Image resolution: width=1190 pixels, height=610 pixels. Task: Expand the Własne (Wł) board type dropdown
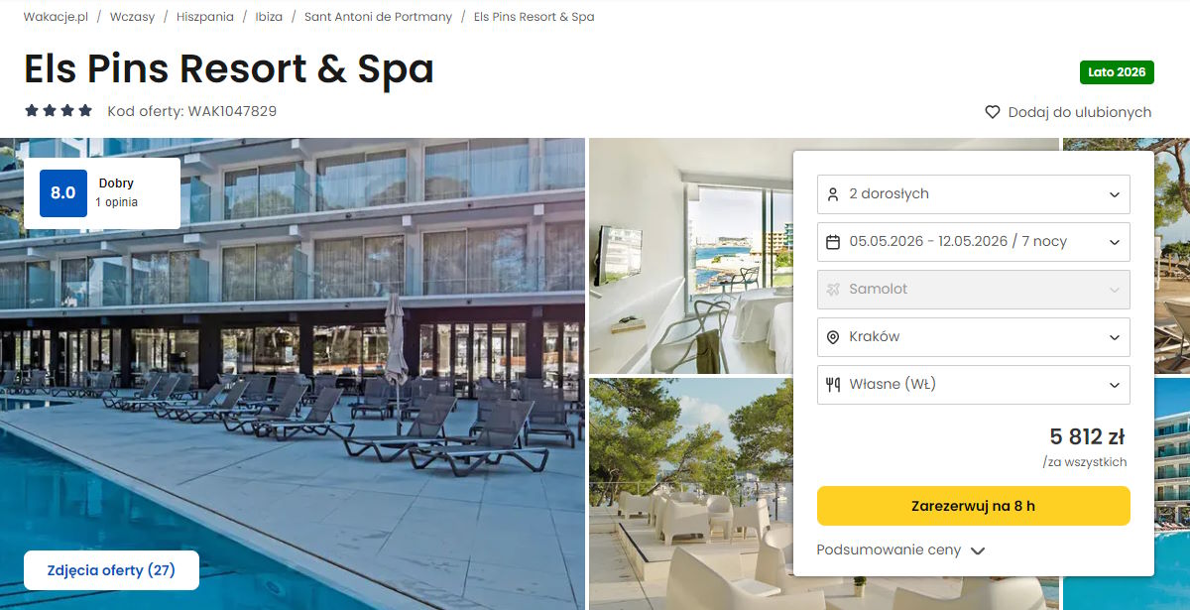(974, 385)
